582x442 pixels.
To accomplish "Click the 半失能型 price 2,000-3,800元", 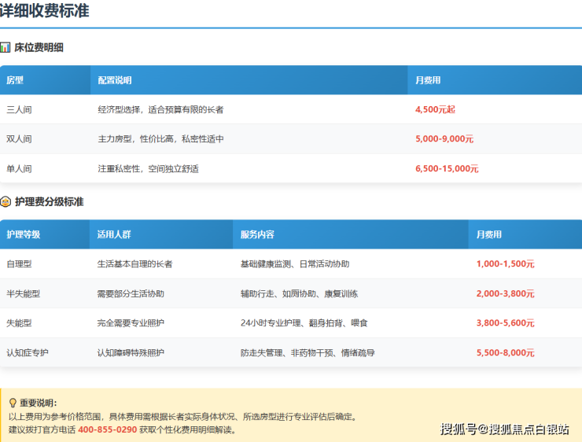I will click(505, 293).
